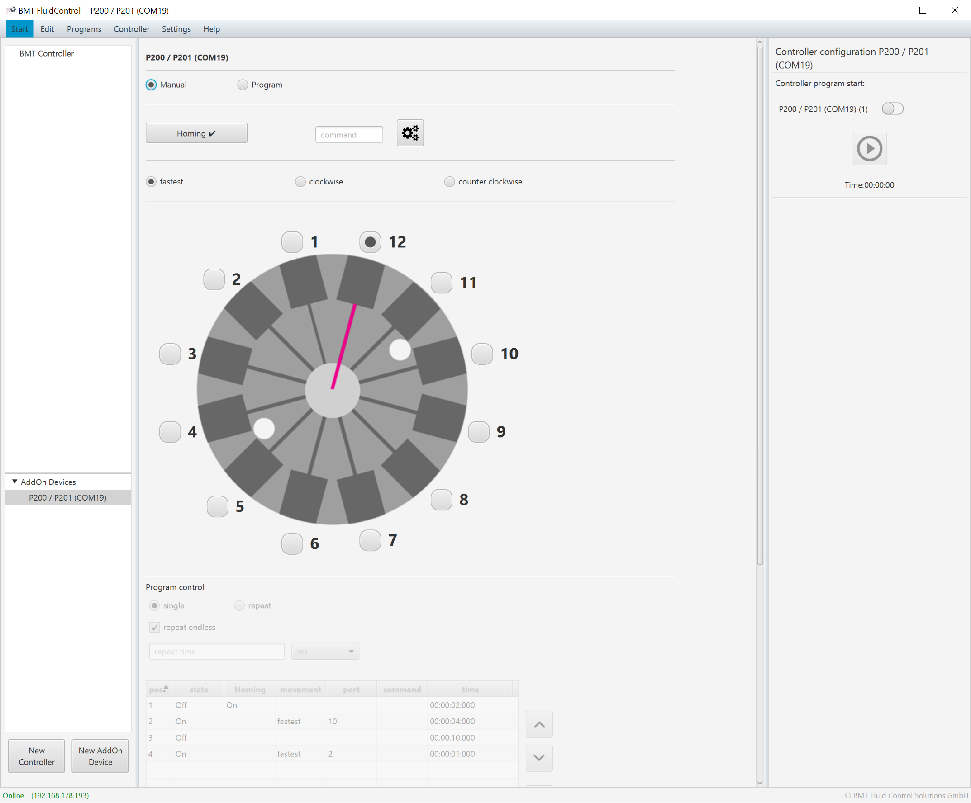Screen dimensions: 971x803
Task: Click the Homing column header
Action: 250,689
